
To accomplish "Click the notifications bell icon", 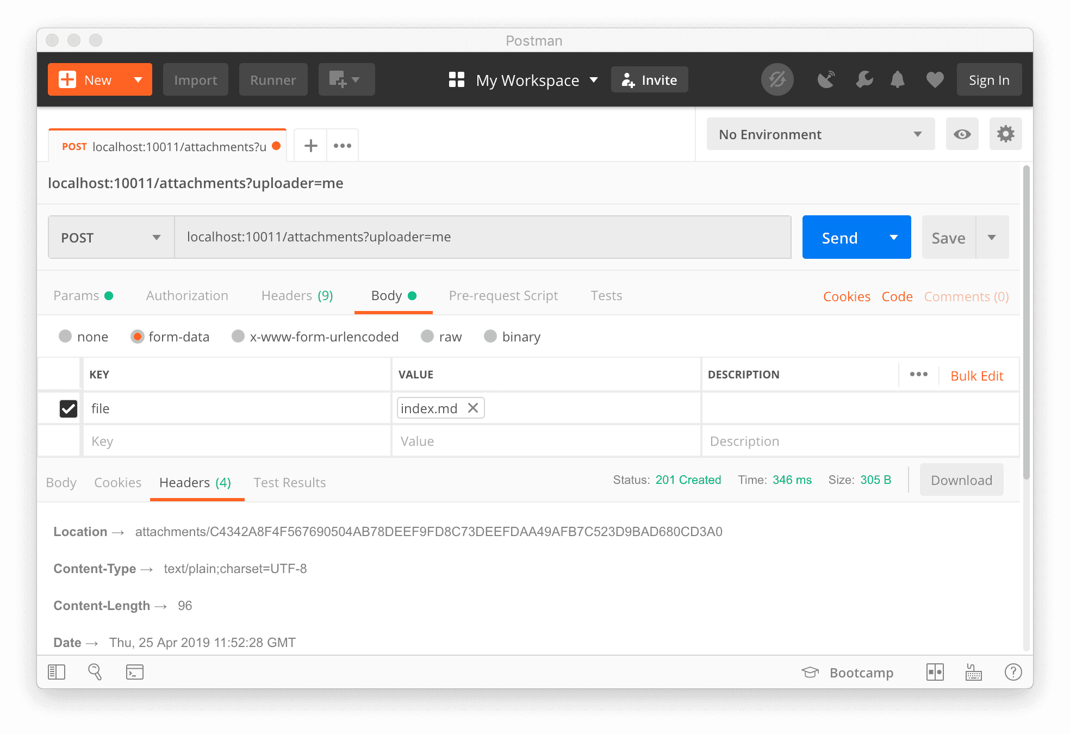I will (x=898, y=80).
